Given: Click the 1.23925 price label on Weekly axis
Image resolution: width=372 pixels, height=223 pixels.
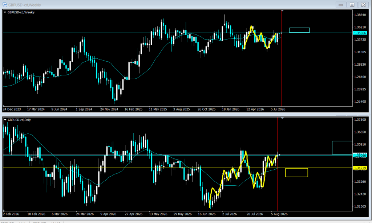Looking at the screenshot, I should pyautogui.click(x=360, y=89).
